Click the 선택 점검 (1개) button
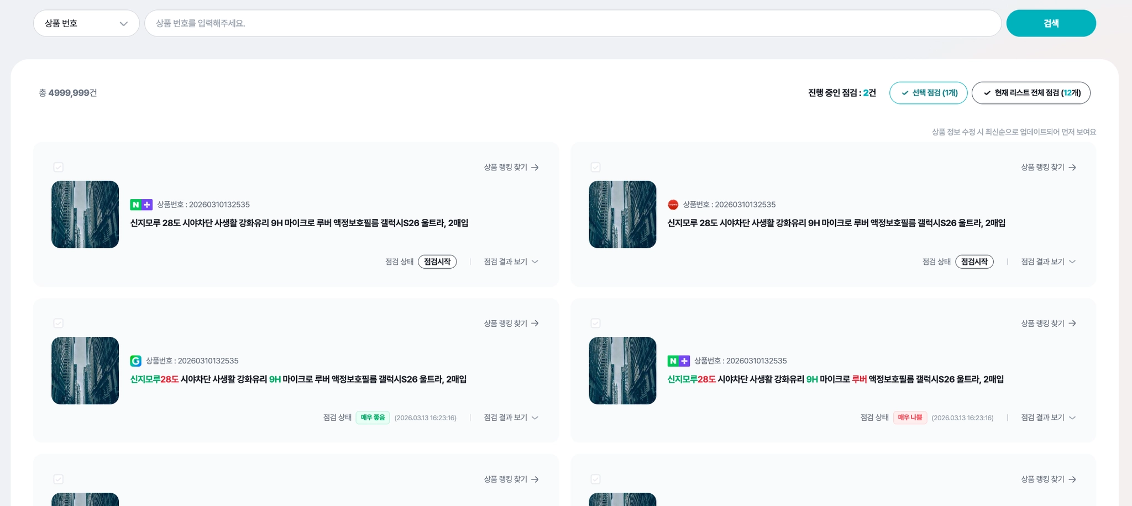1132x506 pixels. pos(929,93)
